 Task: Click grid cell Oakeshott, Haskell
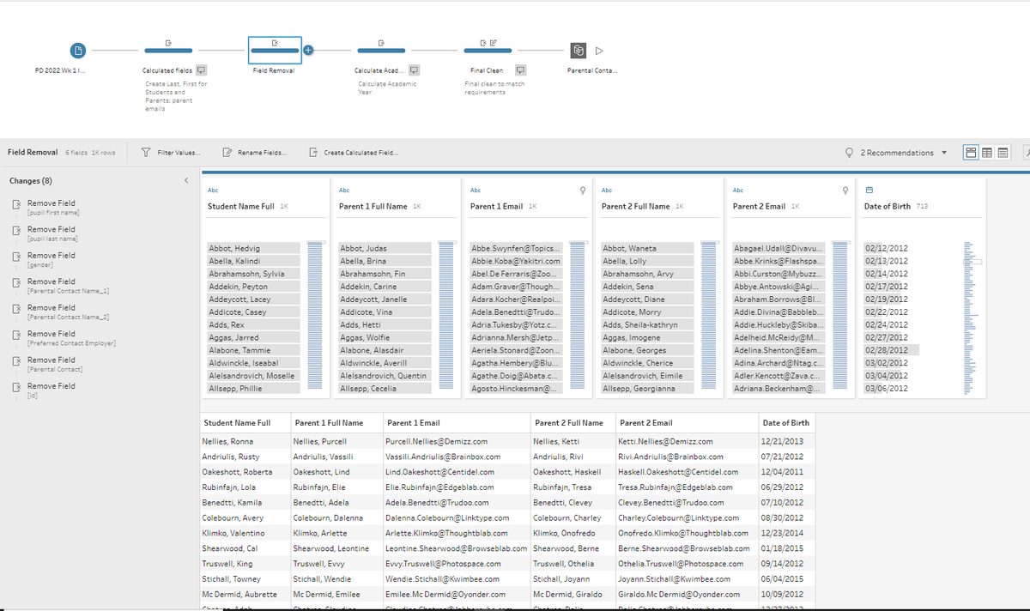pyautogui.click(x=573, y=472)
